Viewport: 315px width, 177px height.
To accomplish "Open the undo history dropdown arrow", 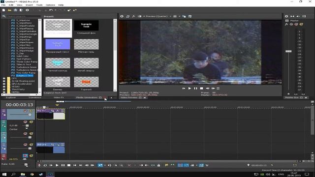I will tap(55, 10).
